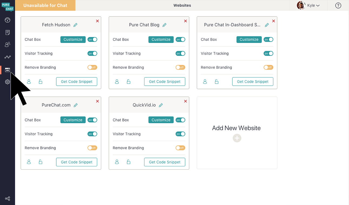The width and height of the screenshot is (349, 205).
Task: Delete the Fetch Hudson website with red X
Action: pos(97,21)
